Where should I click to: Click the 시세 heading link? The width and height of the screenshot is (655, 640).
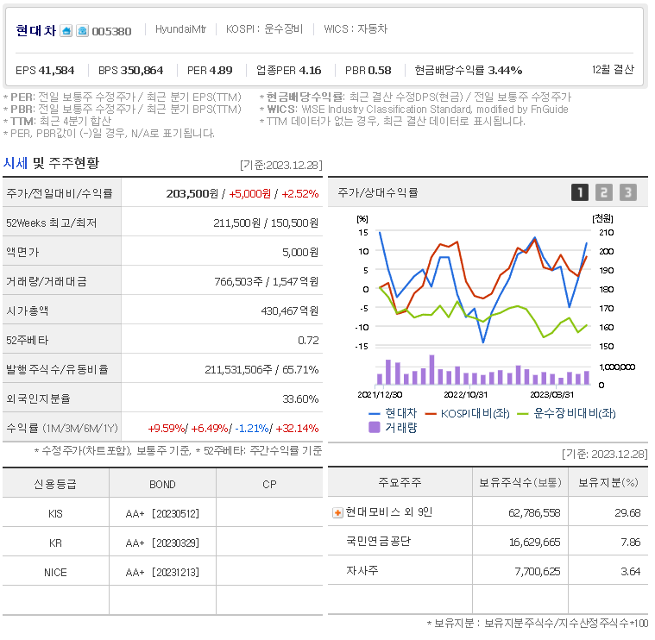tap(16, 163)
